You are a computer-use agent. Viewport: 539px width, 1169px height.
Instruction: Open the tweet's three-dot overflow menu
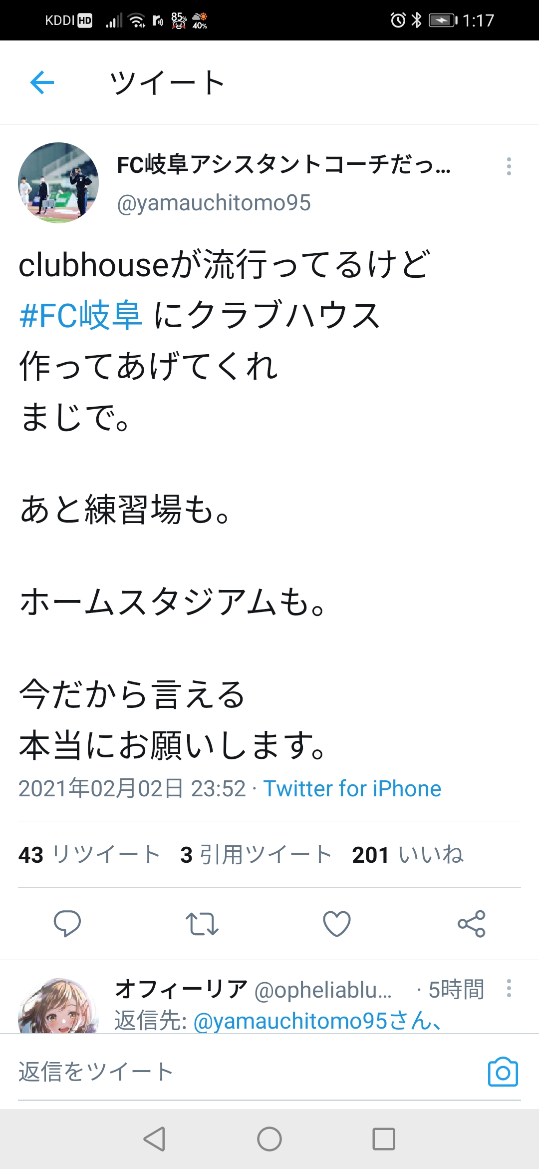[x=509, y=166]
